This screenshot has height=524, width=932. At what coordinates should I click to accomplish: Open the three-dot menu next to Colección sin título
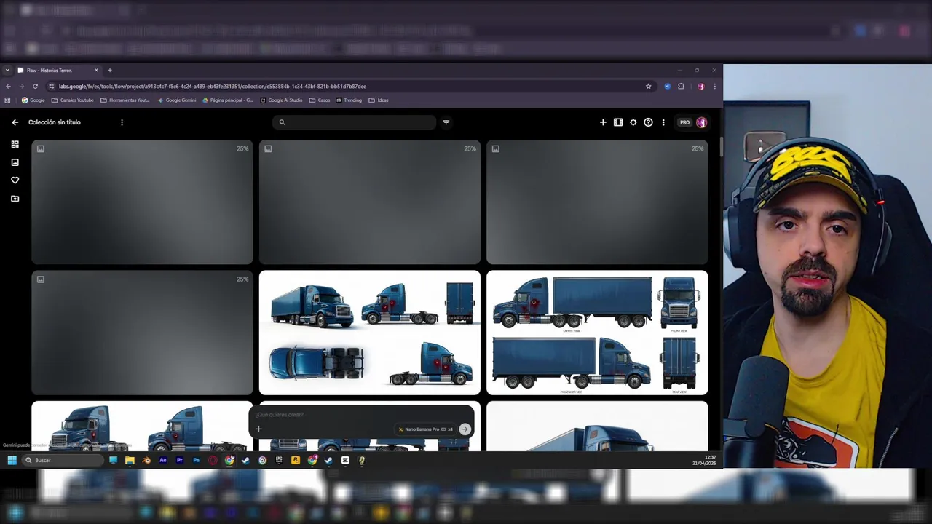[x=122, y=122]
